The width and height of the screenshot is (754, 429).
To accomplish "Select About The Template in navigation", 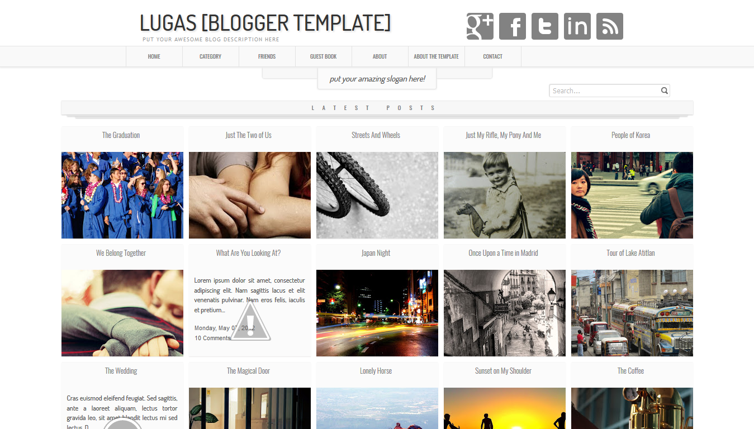I will tap(437, 56).
